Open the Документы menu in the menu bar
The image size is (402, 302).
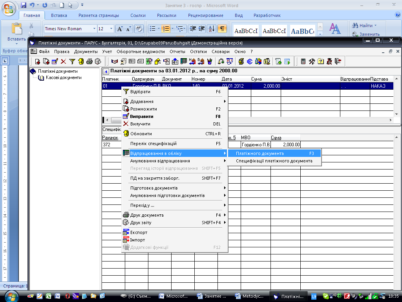86,52
